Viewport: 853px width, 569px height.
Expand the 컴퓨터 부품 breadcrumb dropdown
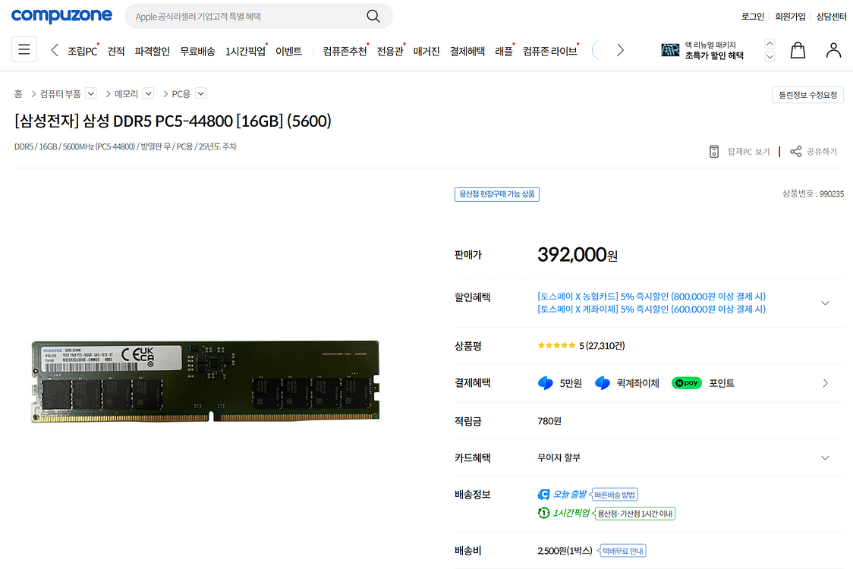pyautogui.click(x=91, y=93)
